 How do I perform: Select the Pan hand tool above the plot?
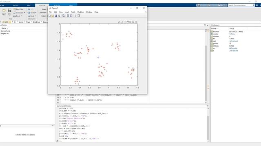(x=128, y=22)
